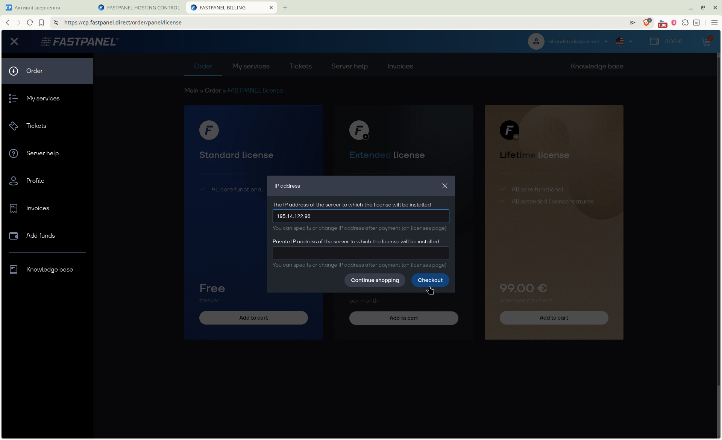
Task: Expand the account email dropdown
Action: click(x=578, y=41)
